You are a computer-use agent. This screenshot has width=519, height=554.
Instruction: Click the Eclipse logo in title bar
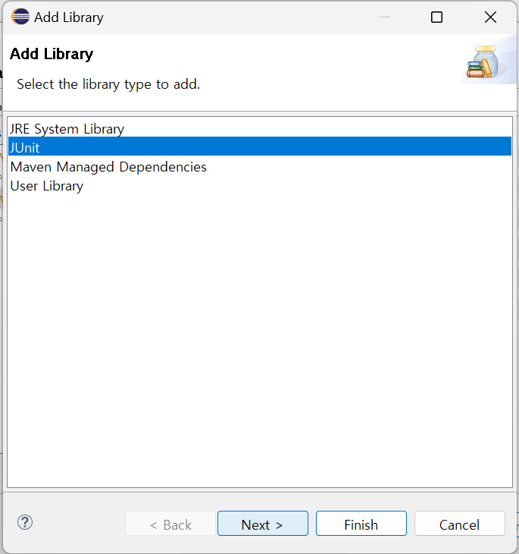[x=20, y=17]
